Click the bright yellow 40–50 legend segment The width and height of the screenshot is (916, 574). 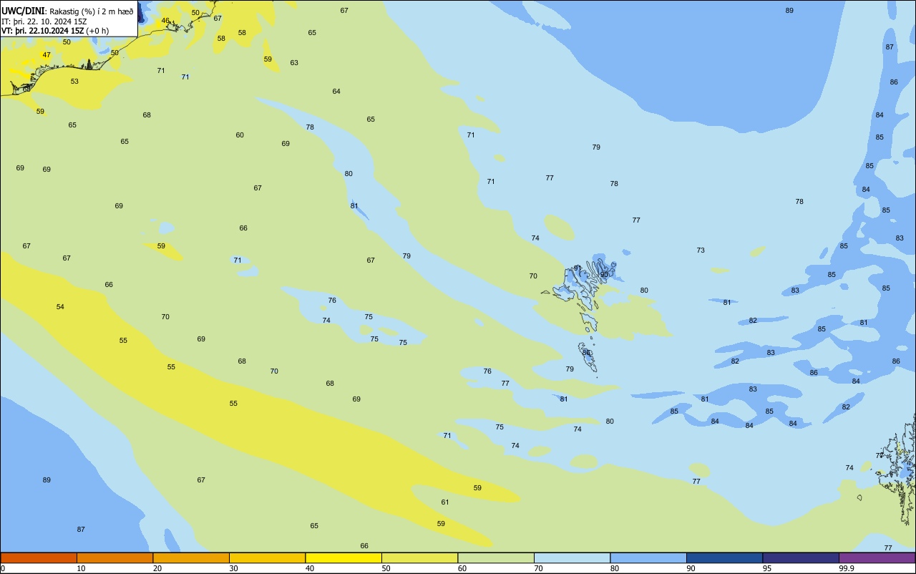click(x=343, y=558)
